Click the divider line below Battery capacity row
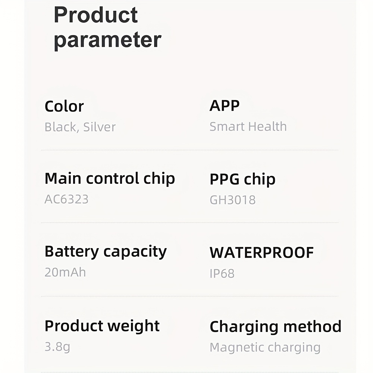Image resolution: width=373 pixels, height=373 pixels. (x=189, y=297)
